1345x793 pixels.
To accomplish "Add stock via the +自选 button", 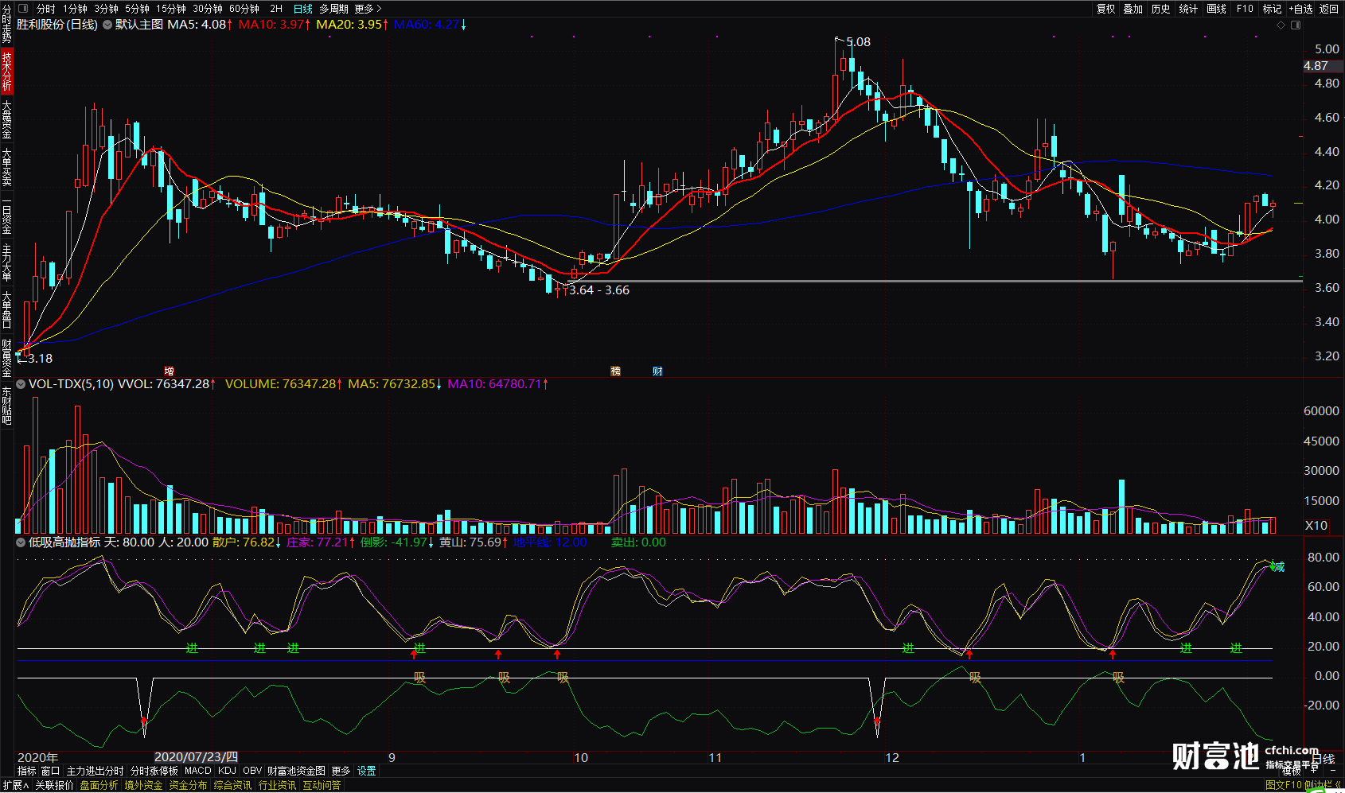I will point(1300,9).
